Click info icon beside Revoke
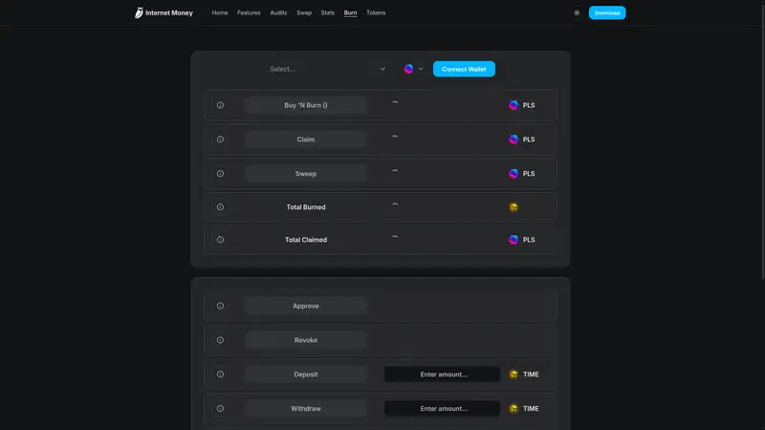 click(221, 340)
